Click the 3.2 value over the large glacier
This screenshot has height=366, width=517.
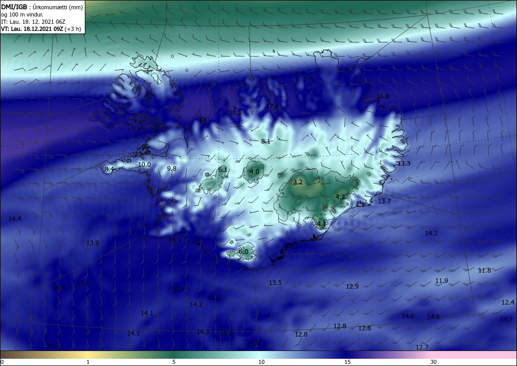(298, 182)
